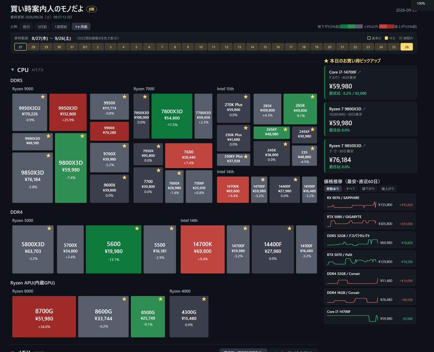The image size is (434, 352).
Task: Click the 今日 legend color square
Action: tap(386, 38)
